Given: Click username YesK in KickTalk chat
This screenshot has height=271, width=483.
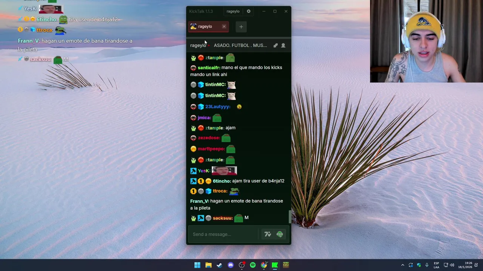Looking at the screenshot, I should coord(204,171).
